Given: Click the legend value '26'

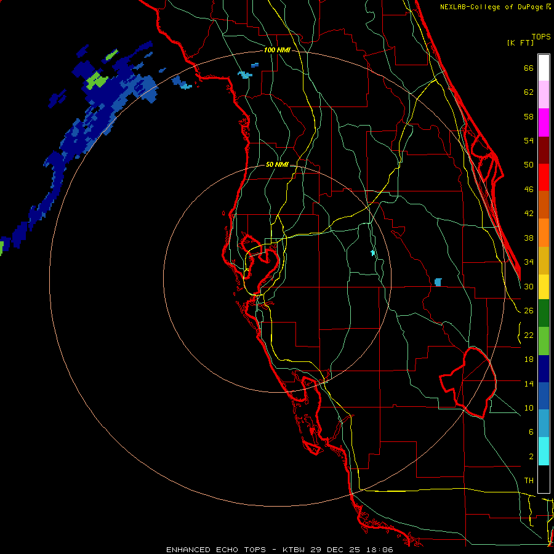Looking at the screenshot, I should click(x=529, y=311).
